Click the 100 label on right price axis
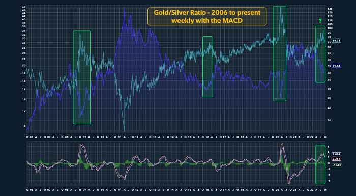Image resolution: width=356 pixels, height=196 pixels. click(330, 28)
